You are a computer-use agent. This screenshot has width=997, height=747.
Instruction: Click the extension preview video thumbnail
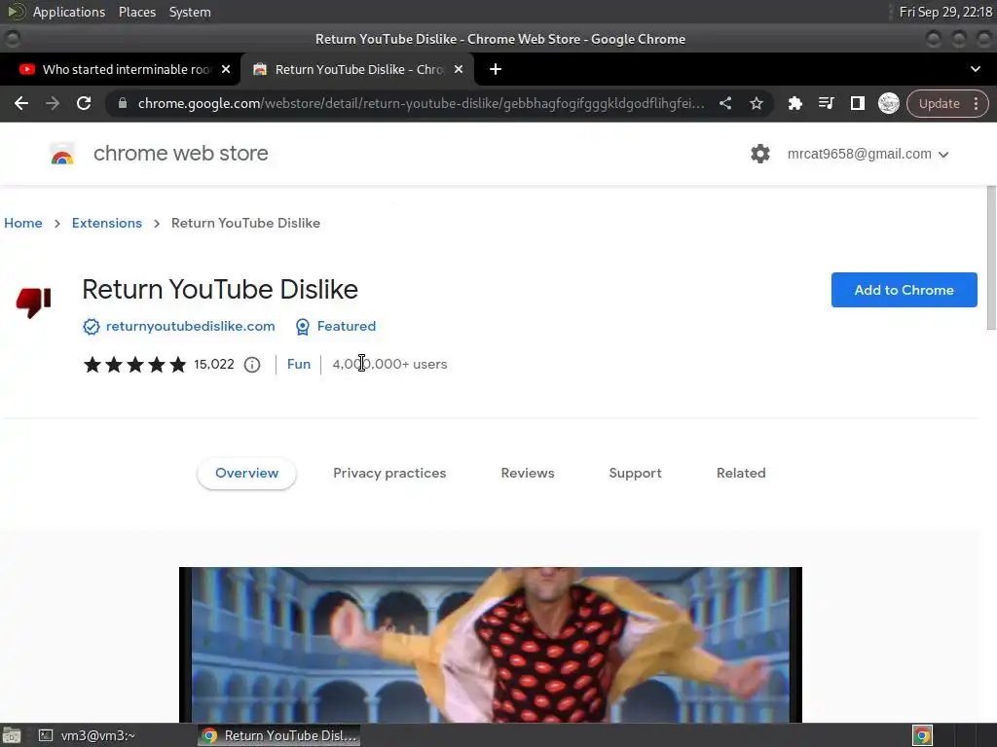491,645
